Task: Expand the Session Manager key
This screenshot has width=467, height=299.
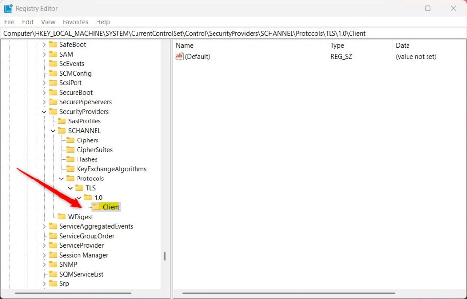Action: [x=44, y=255]
